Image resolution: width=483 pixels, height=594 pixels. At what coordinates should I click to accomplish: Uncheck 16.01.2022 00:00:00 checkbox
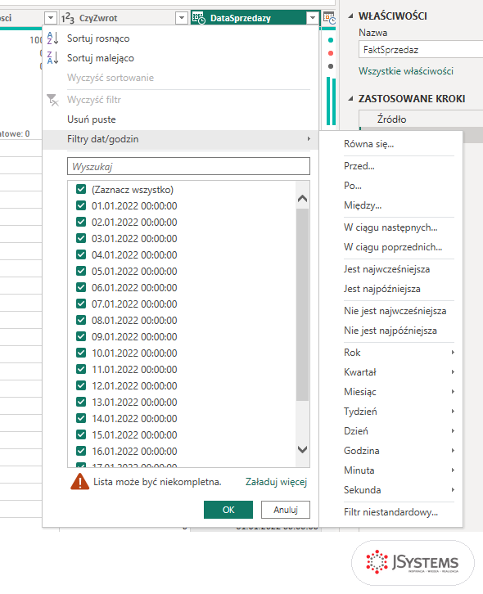(81, 451)
